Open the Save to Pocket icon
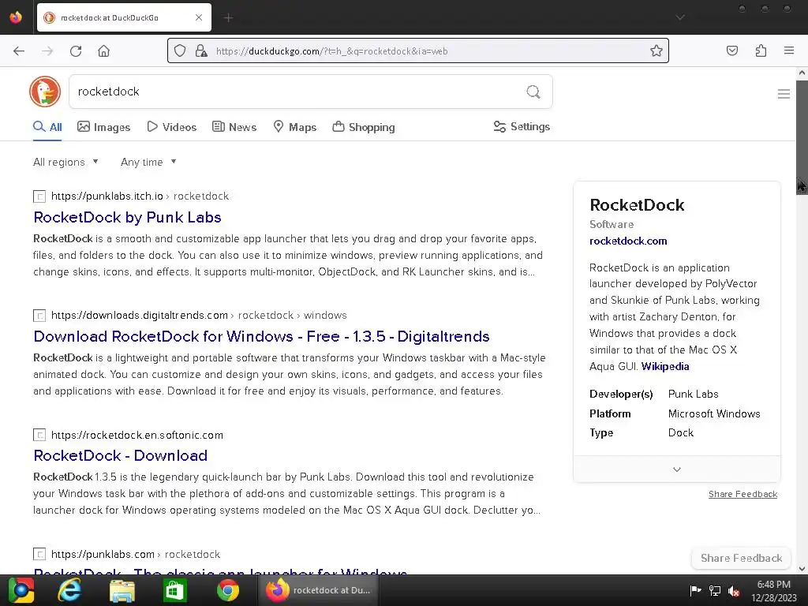The height and width of the screenshot is (606, 808). pos(731,50)
